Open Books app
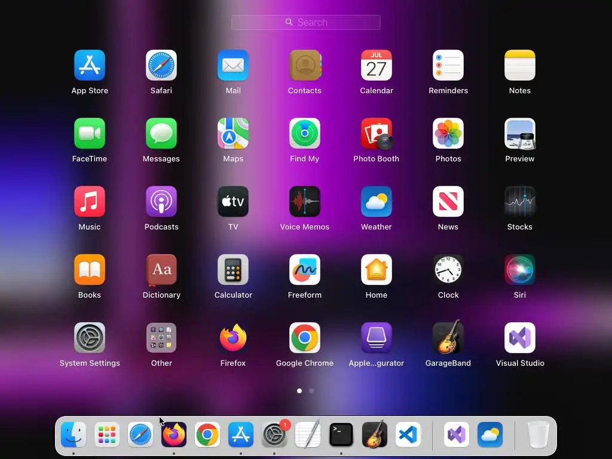Viewport: 612px width, 459px height. (x=90, y=270)
